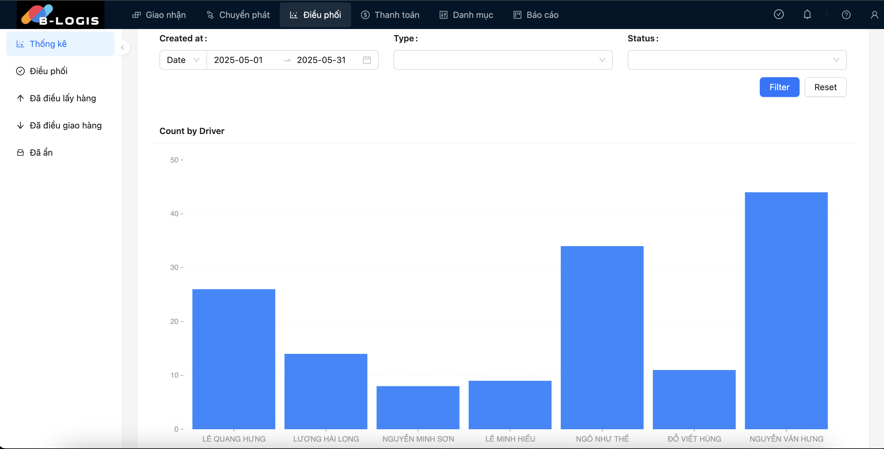Click the Đã ẩn inbox icon
This screenshot has width=884, height=449.
click(20, 153)
